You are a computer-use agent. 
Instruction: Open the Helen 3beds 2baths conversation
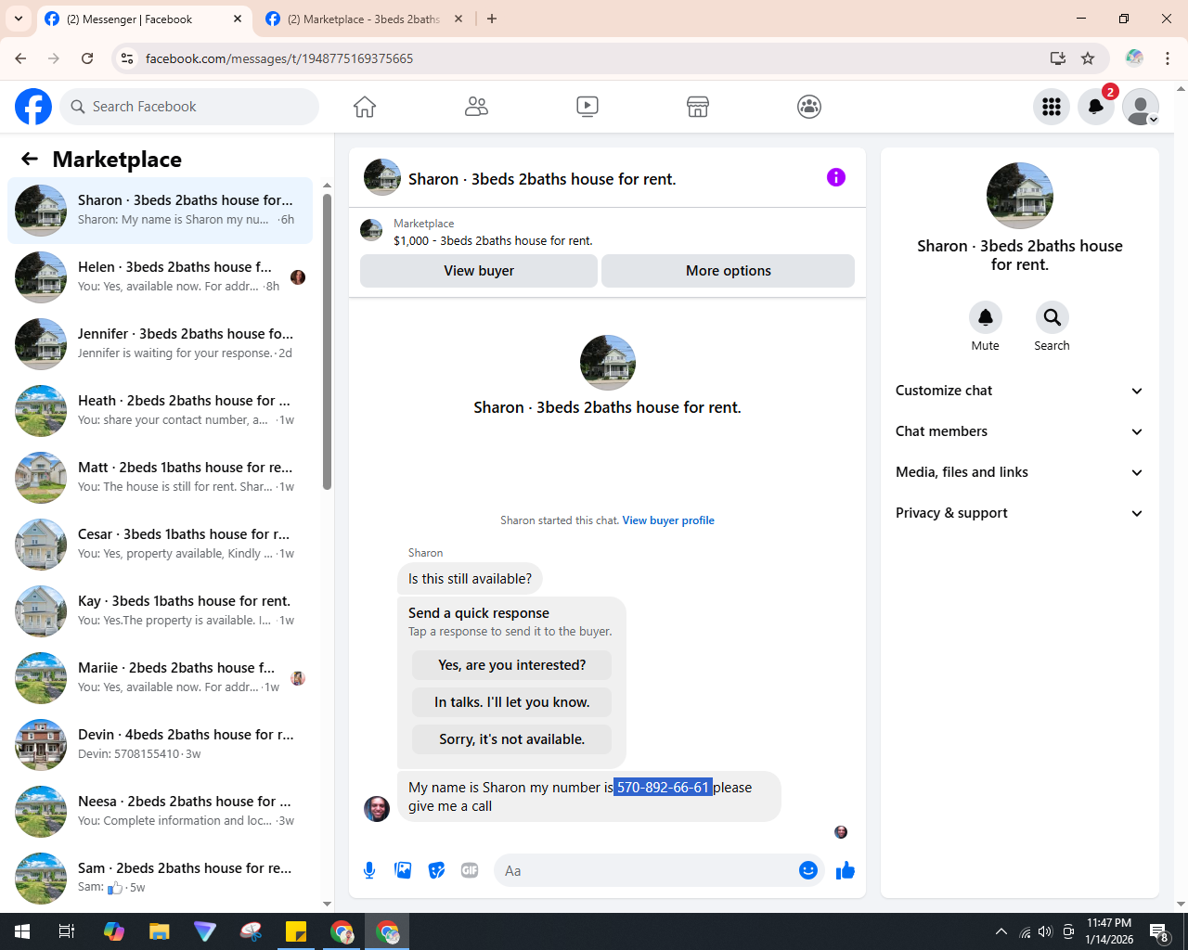click(160, 277)
